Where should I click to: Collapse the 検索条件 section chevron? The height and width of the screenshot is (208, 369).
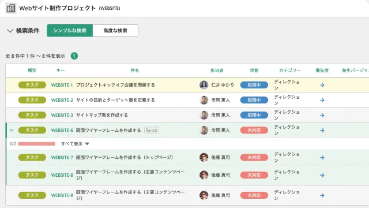(10, 31)
